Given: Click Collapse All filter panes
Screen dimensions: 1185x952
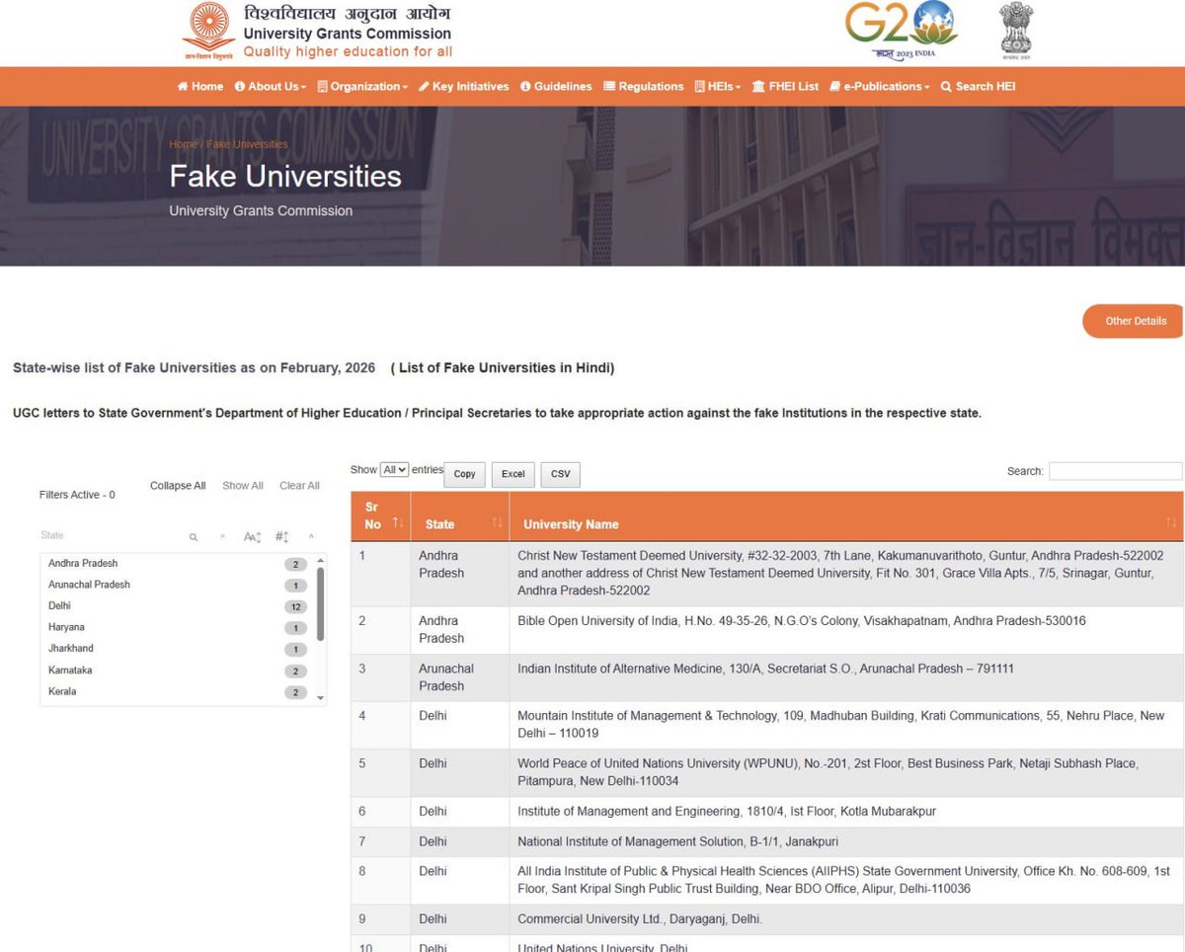Looking at the screenshot, I should point(178,486).
